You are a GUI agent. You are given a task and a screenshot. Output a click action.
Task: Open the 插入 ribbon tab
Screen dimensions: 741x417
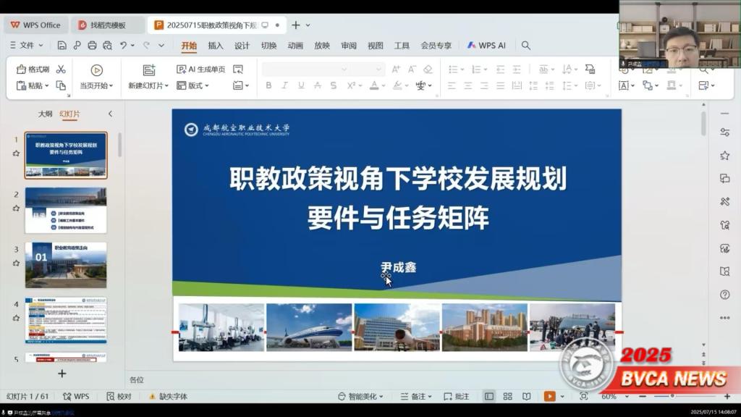(x=216, y=46)
